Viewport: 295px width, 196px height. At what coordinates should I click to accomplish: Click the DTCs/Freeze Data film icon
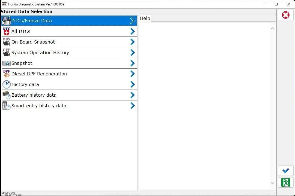click(6, 21)
